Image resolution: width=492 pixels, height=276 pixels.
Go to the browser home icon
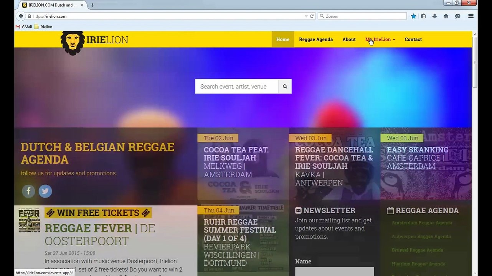click(446, 16)
